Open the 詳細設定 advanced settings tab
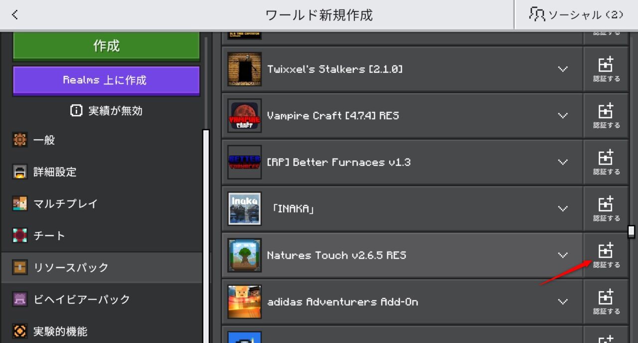Image resolution: width=638 pixels, height=343 pixels. tap(102, 172)
